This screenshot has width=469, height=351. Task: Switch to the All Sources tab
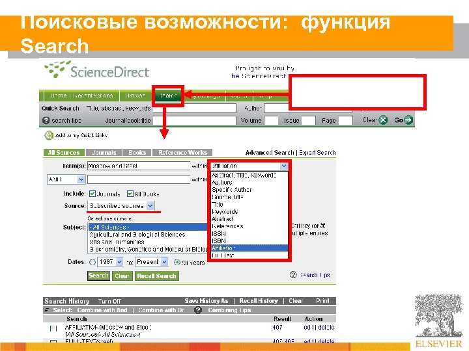point(64,153)
